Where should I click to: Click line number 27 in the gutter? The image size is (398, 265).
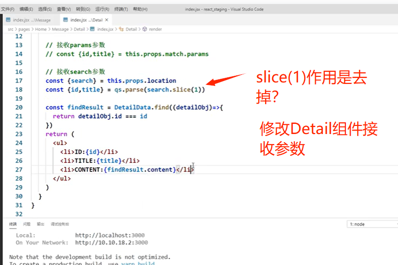point(19,170)
